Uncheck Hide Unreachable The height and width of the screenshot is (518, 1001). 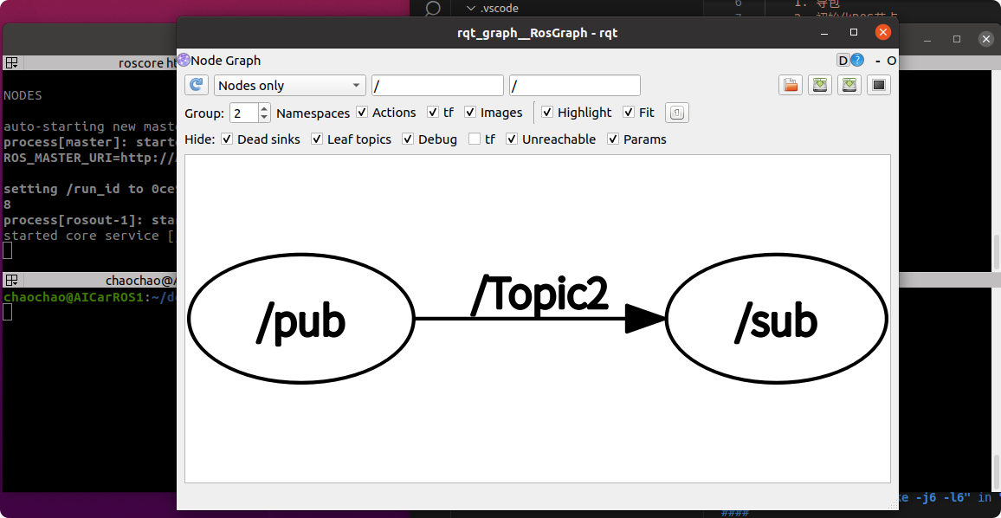(x=512, y=139)
